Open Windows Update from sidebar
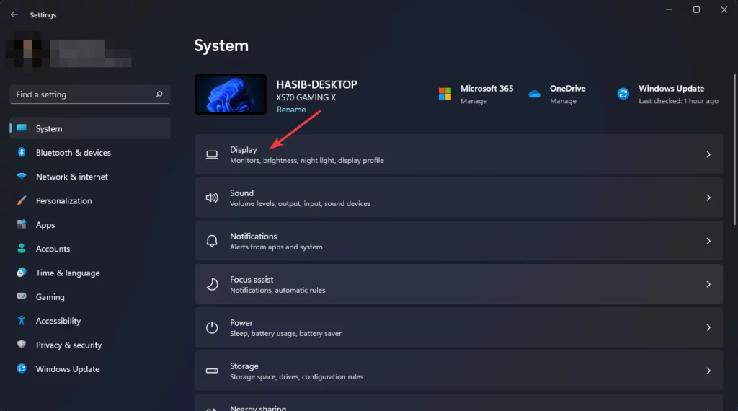 click(x=90, y=368)
